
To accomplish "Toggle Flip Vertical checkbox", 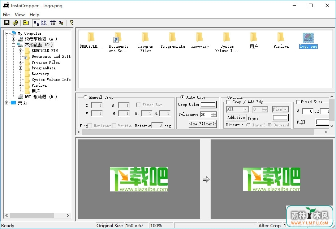I will pyautogui.click(x=114, y=126).
